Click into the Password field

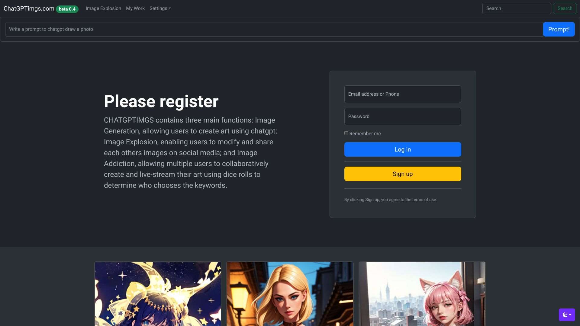click(x=402, y=117)
